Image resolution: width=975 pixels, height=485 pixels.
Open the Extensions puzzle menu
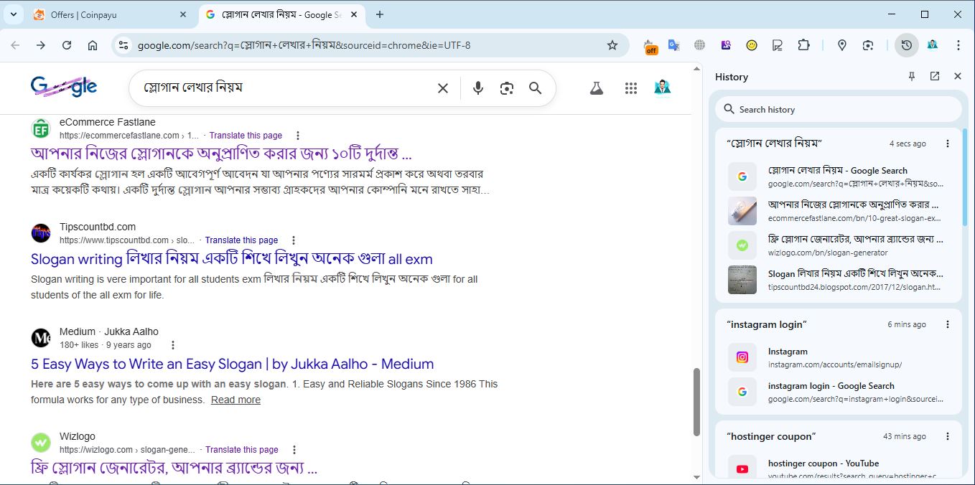803,45
